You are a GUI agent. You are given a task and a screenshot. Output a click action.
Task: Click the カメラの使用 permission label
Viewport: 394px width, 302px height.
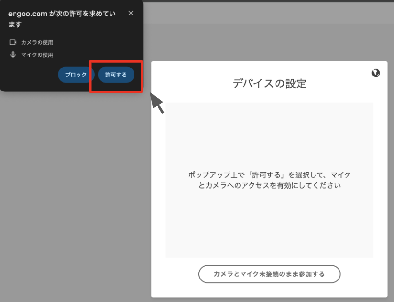pos(37,43)
